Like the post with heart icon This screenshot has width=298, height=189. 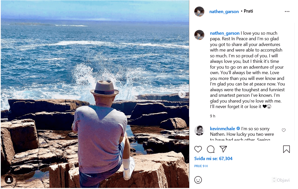tap(198, 149)
